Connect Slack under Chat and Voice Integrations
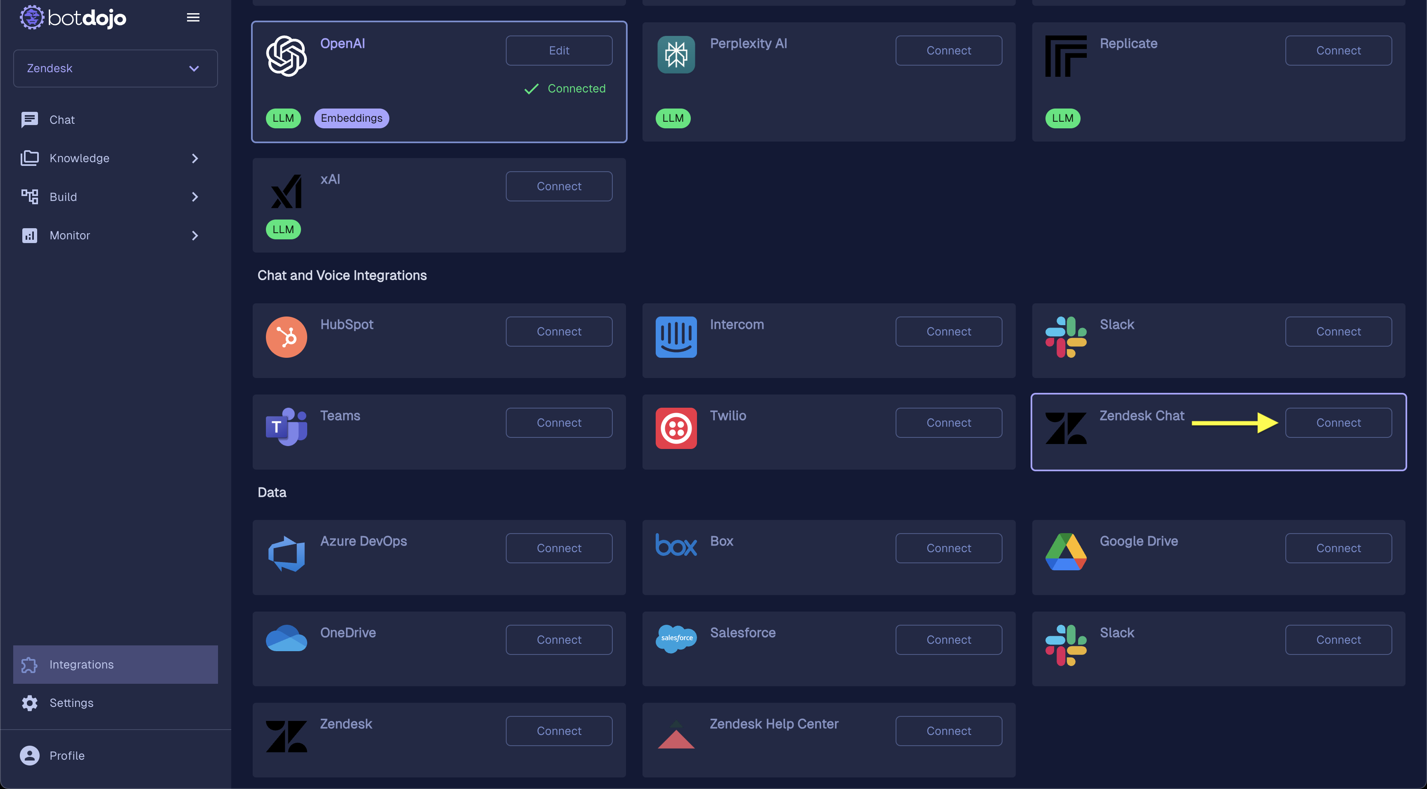Screen dimensions: 1427x789 point(1338,332)
